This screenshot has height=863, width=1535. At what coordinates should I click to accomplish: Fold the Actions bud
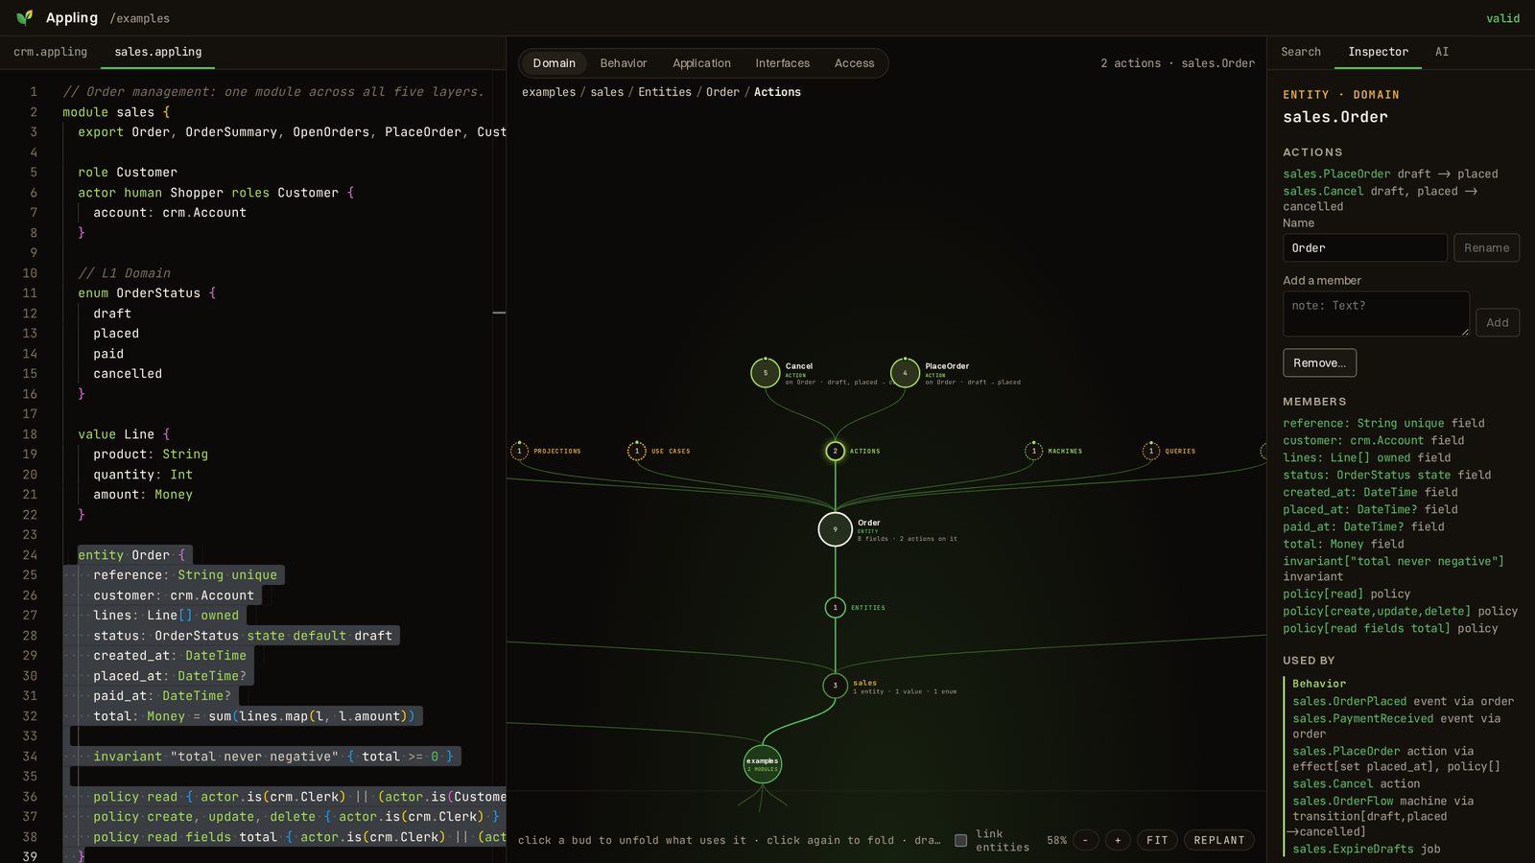[836, 451]
